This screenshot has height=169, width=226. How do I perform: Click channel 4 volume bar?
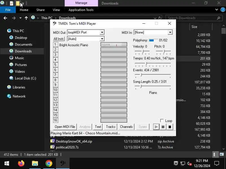pos(114,59)
